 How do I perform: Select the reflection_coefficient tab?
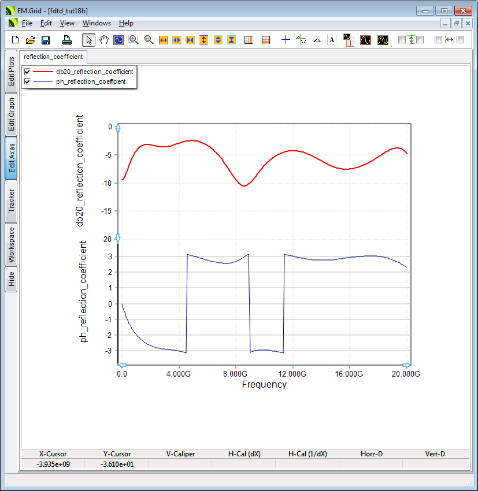(x=53, y=57)
